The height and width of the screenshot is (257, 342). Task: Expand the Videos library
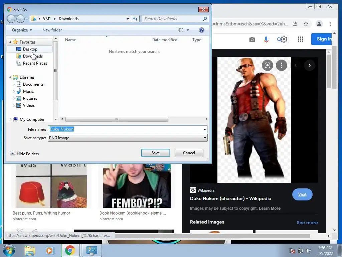tap(14, 105)
